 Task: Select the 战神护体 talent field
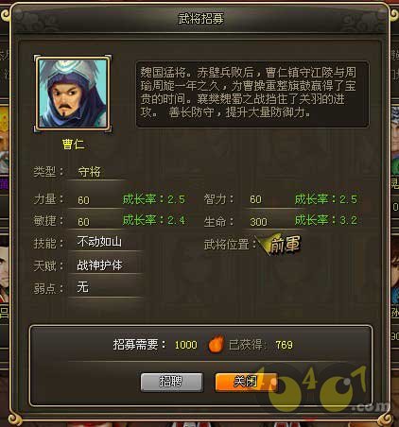click(104, 265)
